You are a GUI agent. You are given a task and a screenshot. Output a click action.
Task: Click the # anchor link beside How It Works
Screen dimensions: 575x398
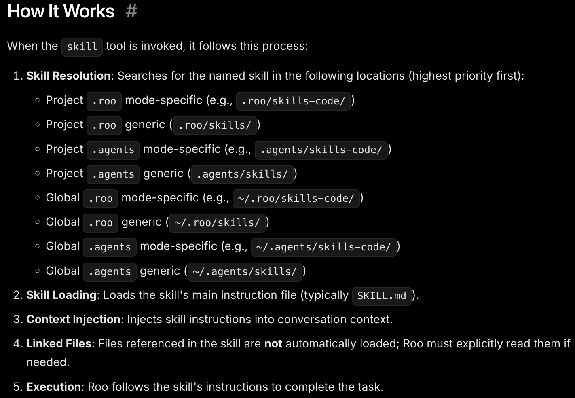(131, 11)
